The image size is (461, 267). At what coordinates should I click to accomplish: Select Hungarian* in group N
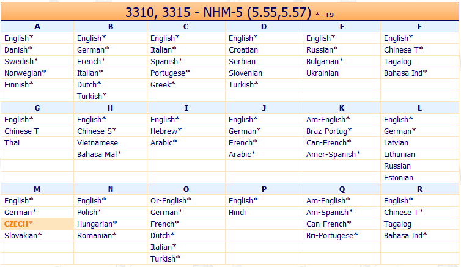pyautogui.click(x=97, y=224)
